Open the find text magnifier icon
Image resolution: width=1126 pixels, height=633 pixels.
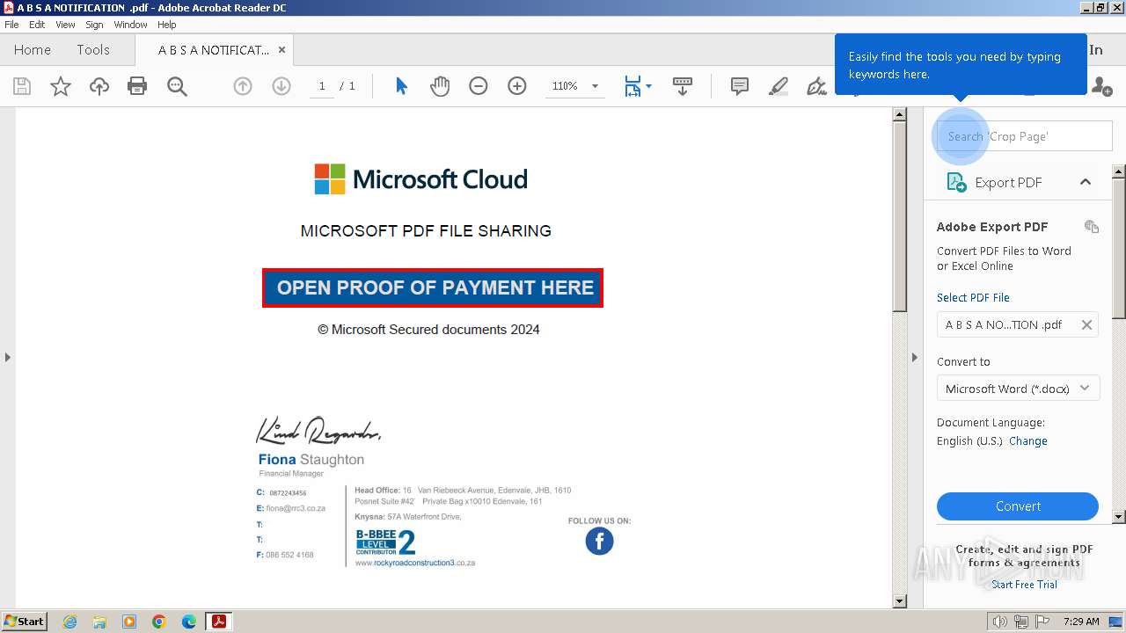[x=177, y=86]
